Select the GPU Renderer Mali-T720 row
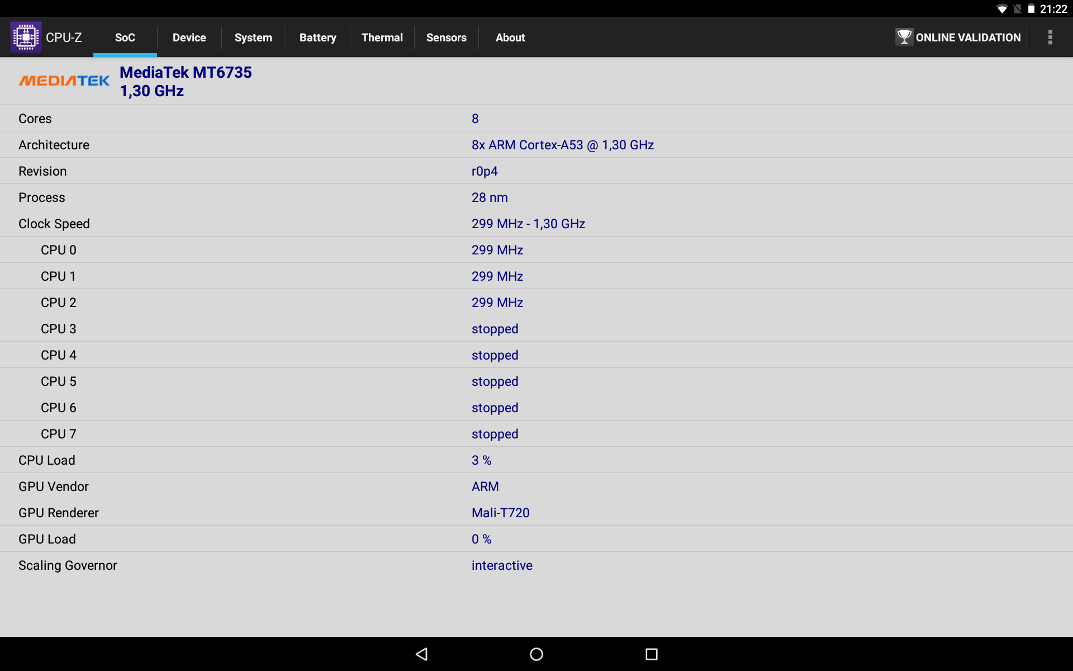 (536, 513)
